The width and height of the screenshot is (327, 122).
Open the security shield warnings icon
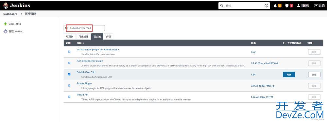pyautogui.click(x=287, y=6)
